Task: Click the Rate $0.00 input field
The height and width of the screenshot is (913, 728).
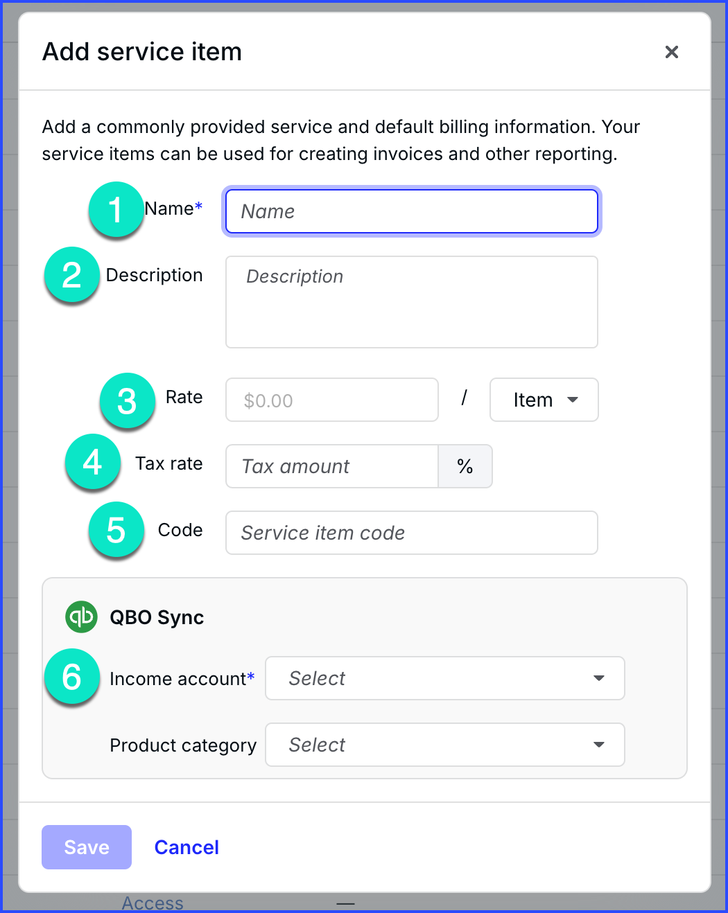Action: pos(331,400)
